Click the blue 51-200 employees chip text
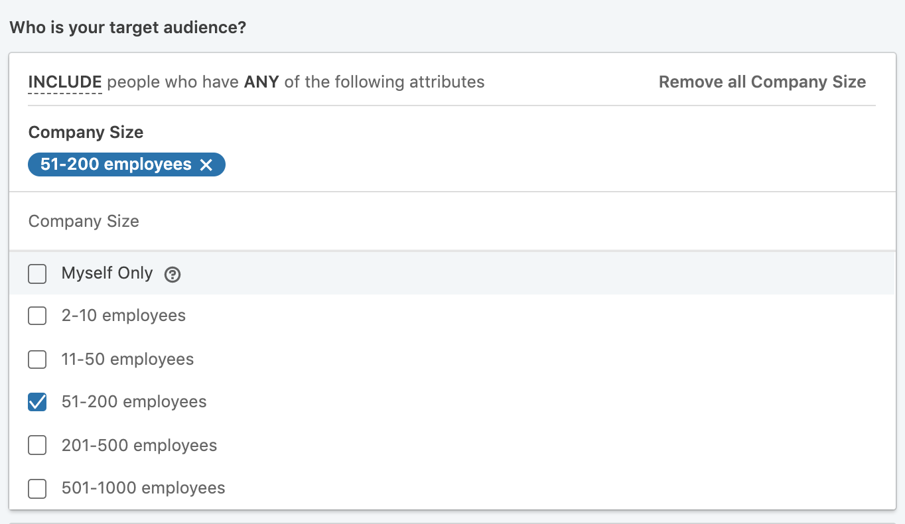 (x=115, y=164)
